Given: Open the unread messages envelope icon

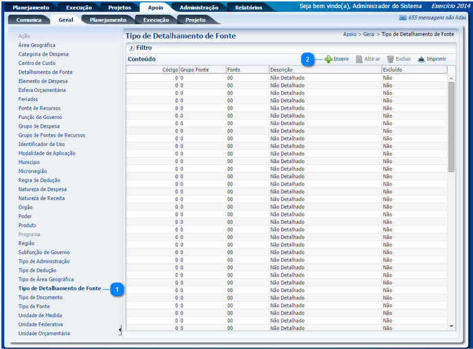Looking at the screenshot, I should tap(403, 18).
